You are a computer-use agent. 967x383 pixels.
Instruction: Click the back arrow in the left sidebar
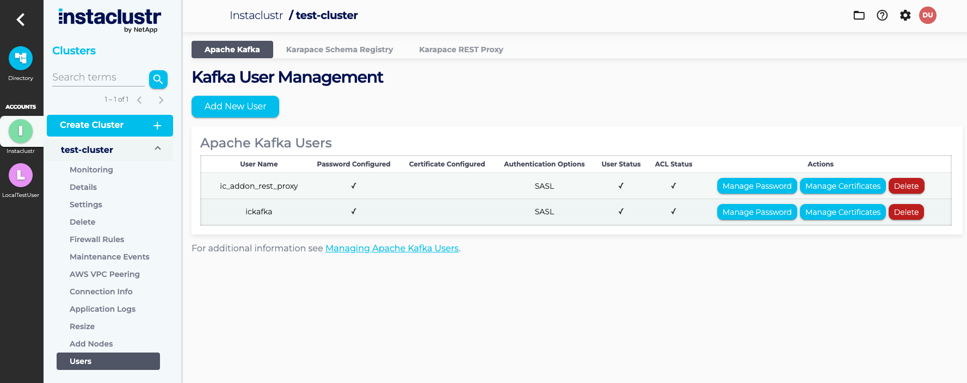21,20
